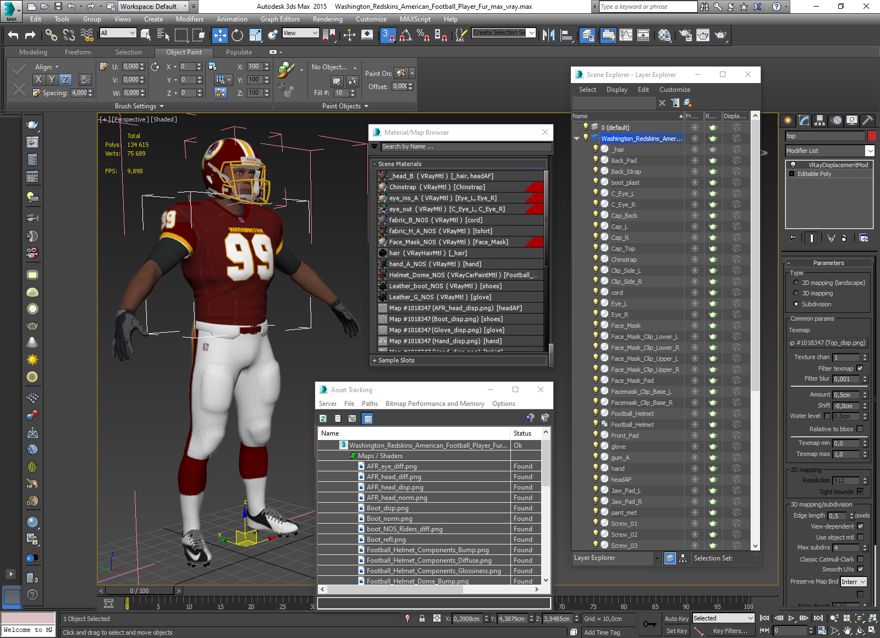Switch to the Freeform ribbon tab
The height and width of the screenshot is (638, 880).
[x=78, y=52]
